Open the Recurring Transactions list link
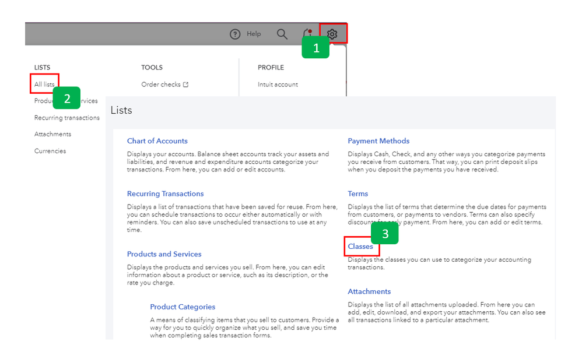This screenshot has height=359, width=582. (x=165, y=193)
